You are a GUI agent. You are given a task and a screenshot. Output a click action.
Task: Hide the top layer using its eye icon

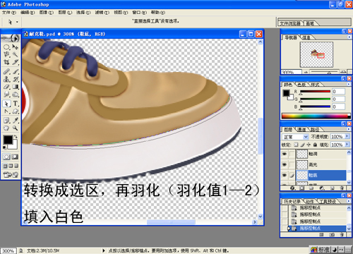(285, 154)
